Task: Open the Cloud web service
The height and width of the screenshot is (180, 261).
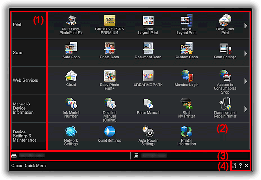Action: [71, 78]
